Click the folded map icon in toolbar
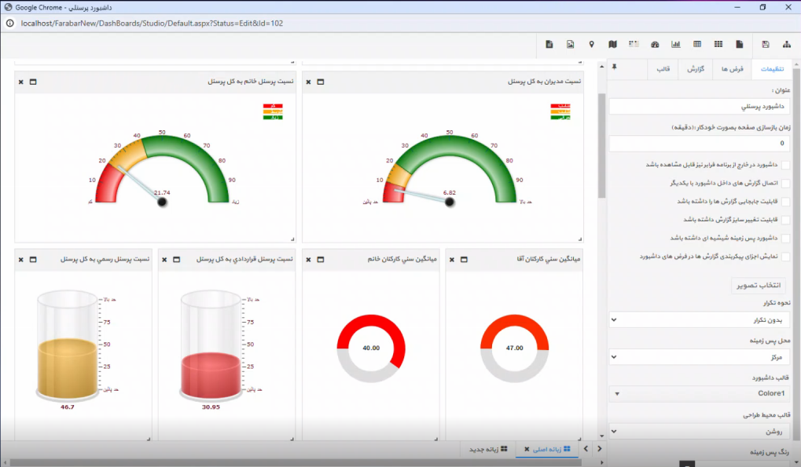The height and width of the screenshot is (467, 801). point(612,44)
